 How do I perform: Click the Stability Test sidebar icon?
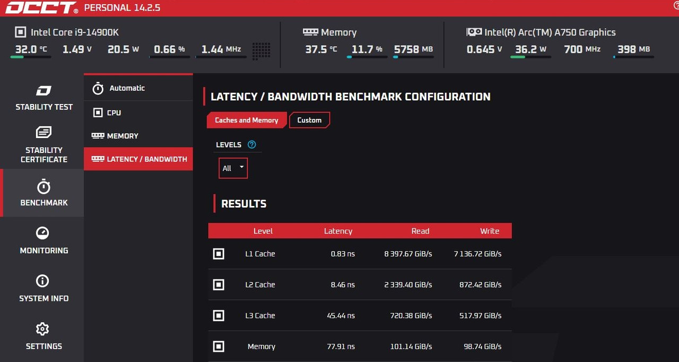(x=43, y=90)
